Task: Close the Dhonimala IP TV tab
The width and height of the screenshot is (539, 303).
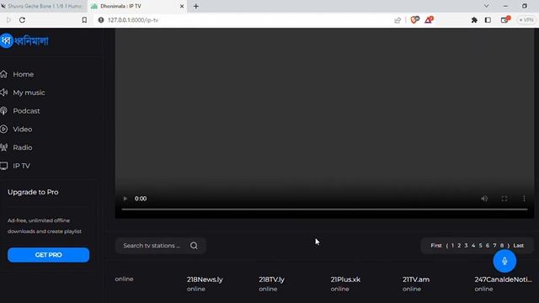Action: (x=182, y=6)
